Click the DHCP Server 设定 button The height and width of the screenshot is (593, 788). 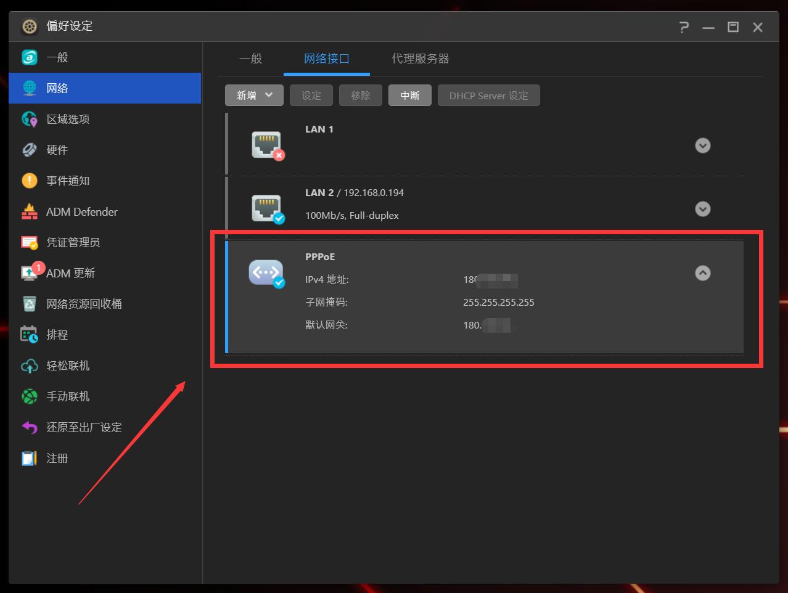tap(488, 96)
